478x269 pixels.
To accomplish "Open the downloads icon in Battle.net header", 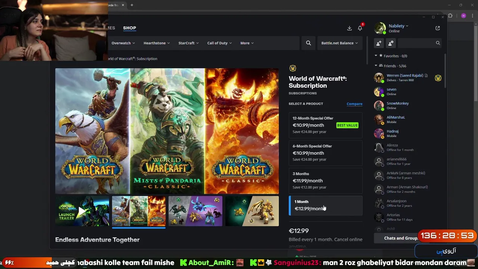I will (350, 28).
